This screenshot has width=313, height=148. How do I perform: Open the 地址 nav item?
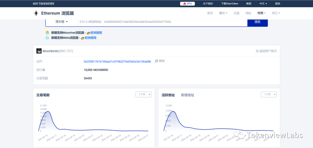click(x=248, y=13)
